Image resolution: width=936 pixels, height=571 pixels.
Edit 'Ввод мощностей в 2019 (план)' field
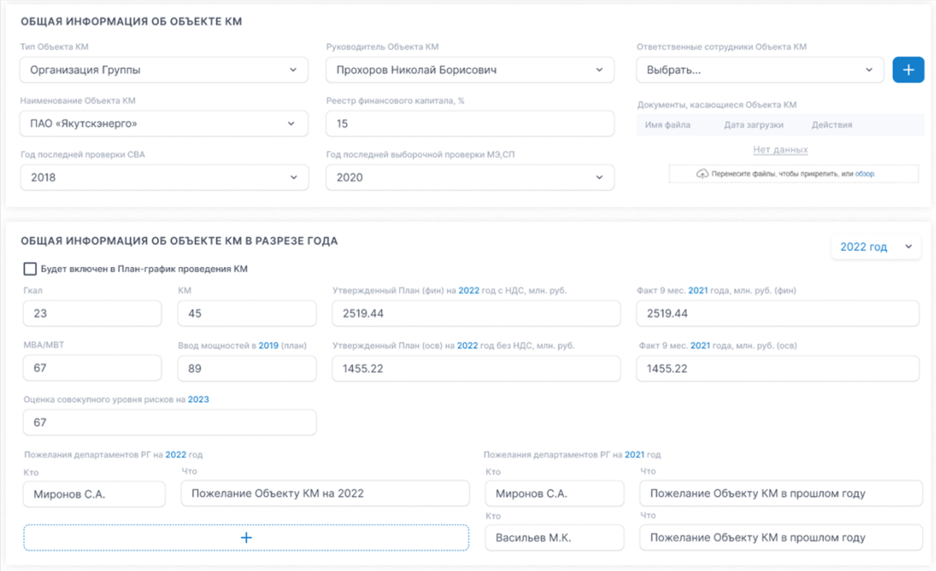[x=247, y=368]
